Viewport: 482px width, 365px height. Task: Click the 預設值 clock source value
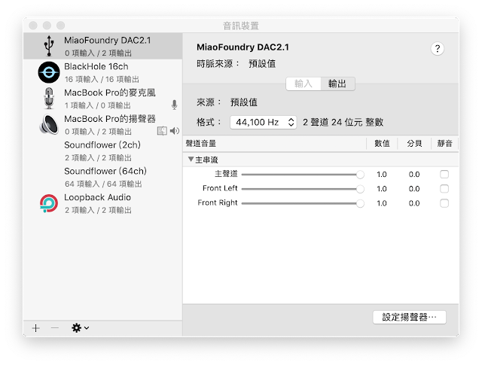[262, 64]
